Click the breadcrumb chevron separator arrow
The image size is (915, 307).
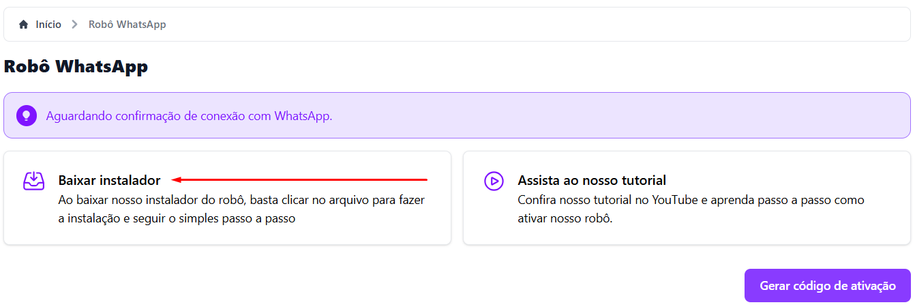click(x=75, y=25)
